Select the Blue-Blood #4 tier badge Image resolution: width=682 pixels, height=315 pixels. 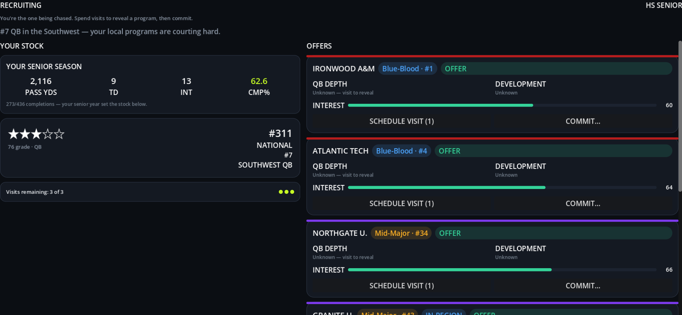point(402,151)
